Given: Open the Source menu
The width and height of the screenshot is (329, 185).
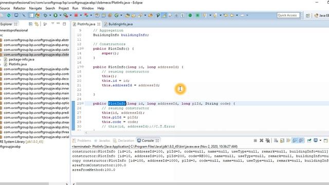Looking at the screenshot, I should pos(5,8).
